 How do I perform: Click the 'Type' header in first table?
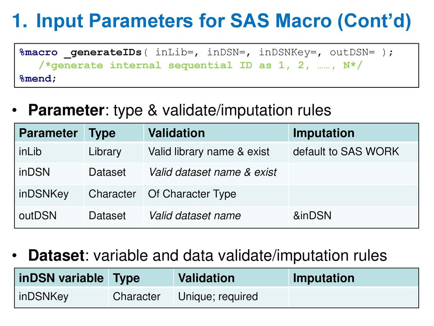102,133
